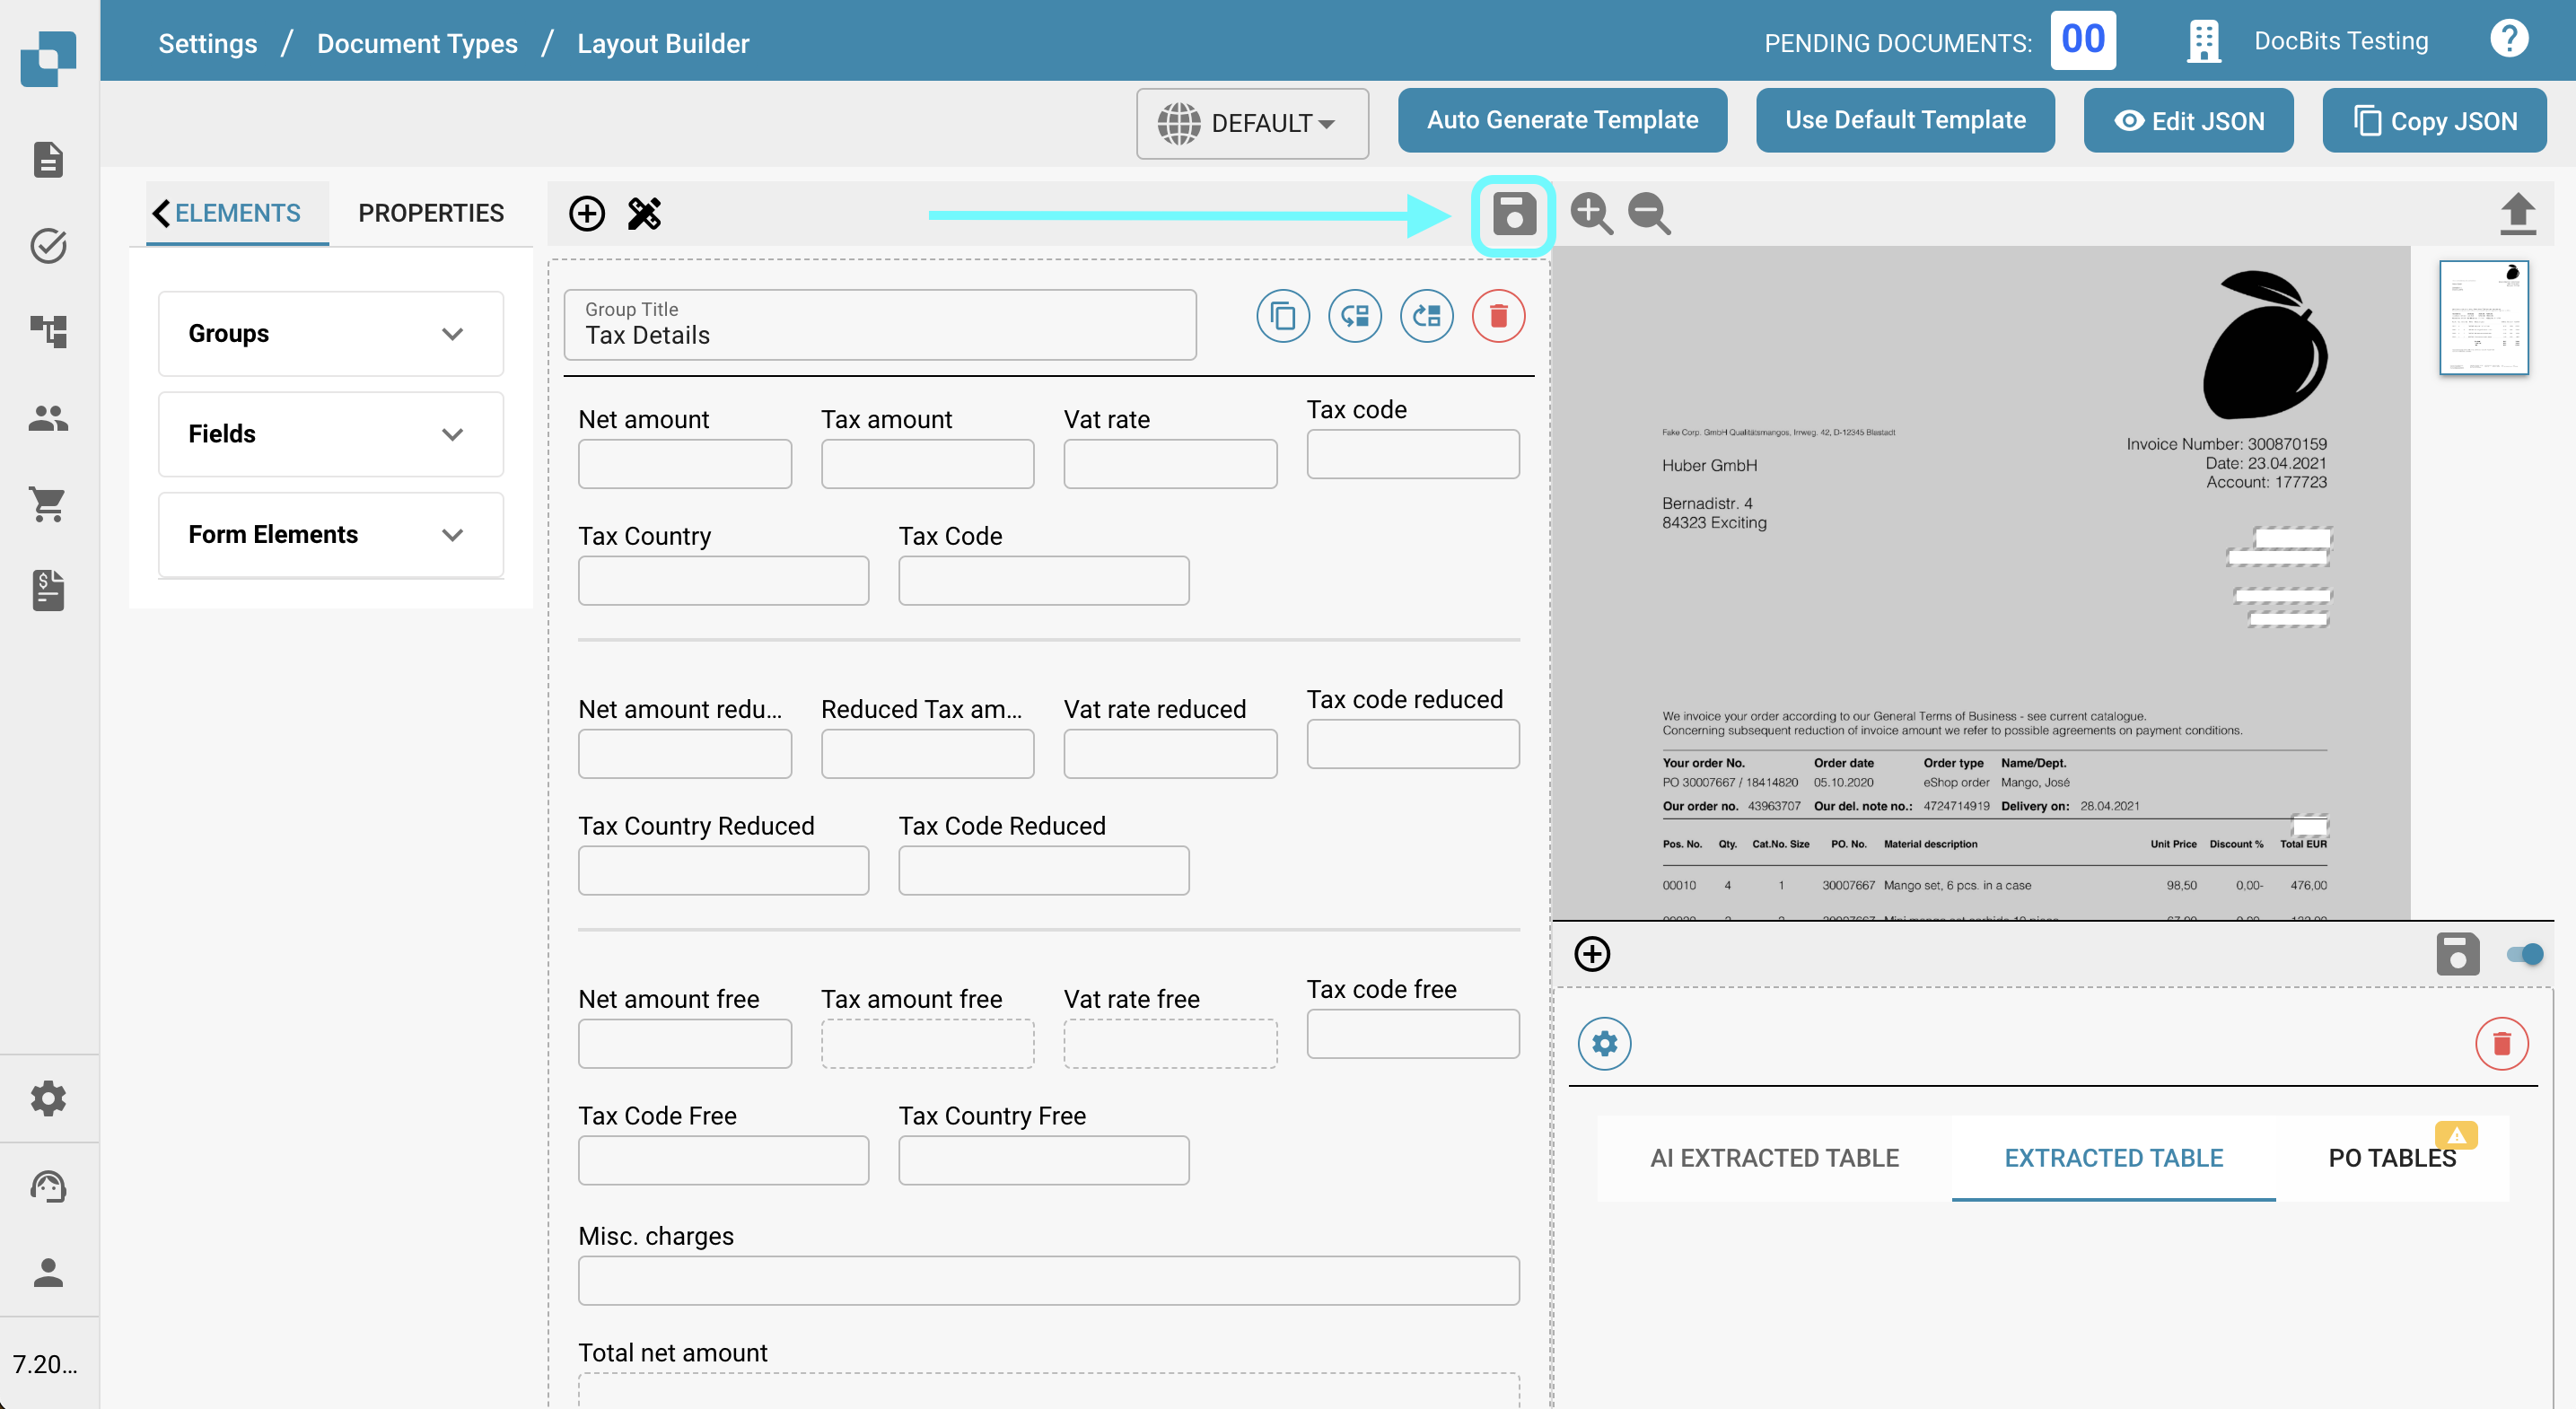Toggle the table panel switch
This screenshot has width=2576, height=1409.
(2524, 954)
